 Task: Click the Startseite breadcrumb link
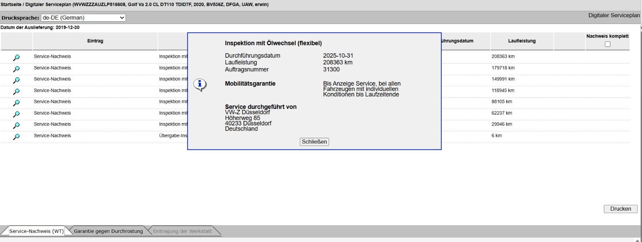click(x=11, y=4)
